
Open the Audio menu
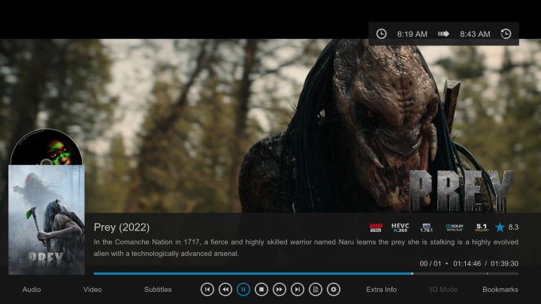pos(32,289)
